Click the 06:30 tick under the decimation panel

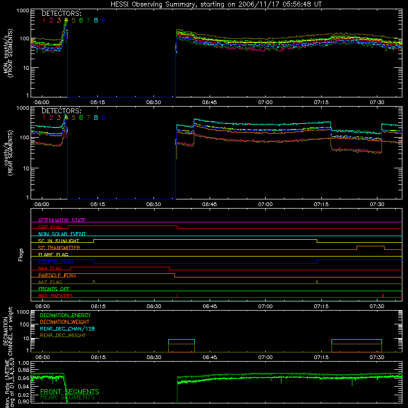point(154,358)
